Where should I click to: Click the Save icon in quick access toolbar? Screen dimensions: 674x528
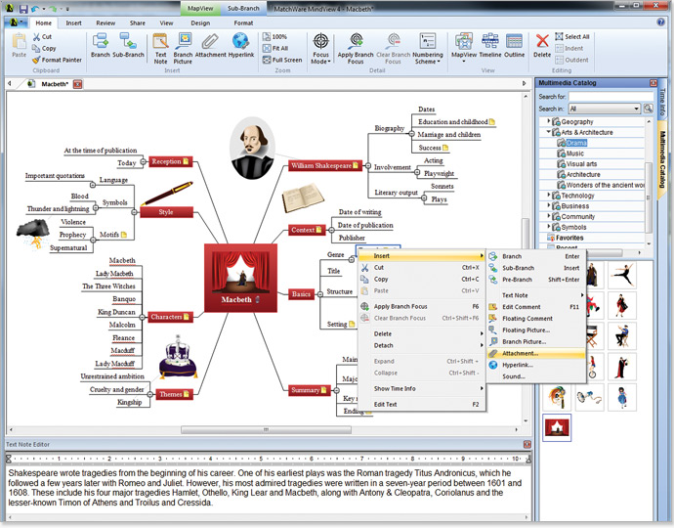(23, 8)
